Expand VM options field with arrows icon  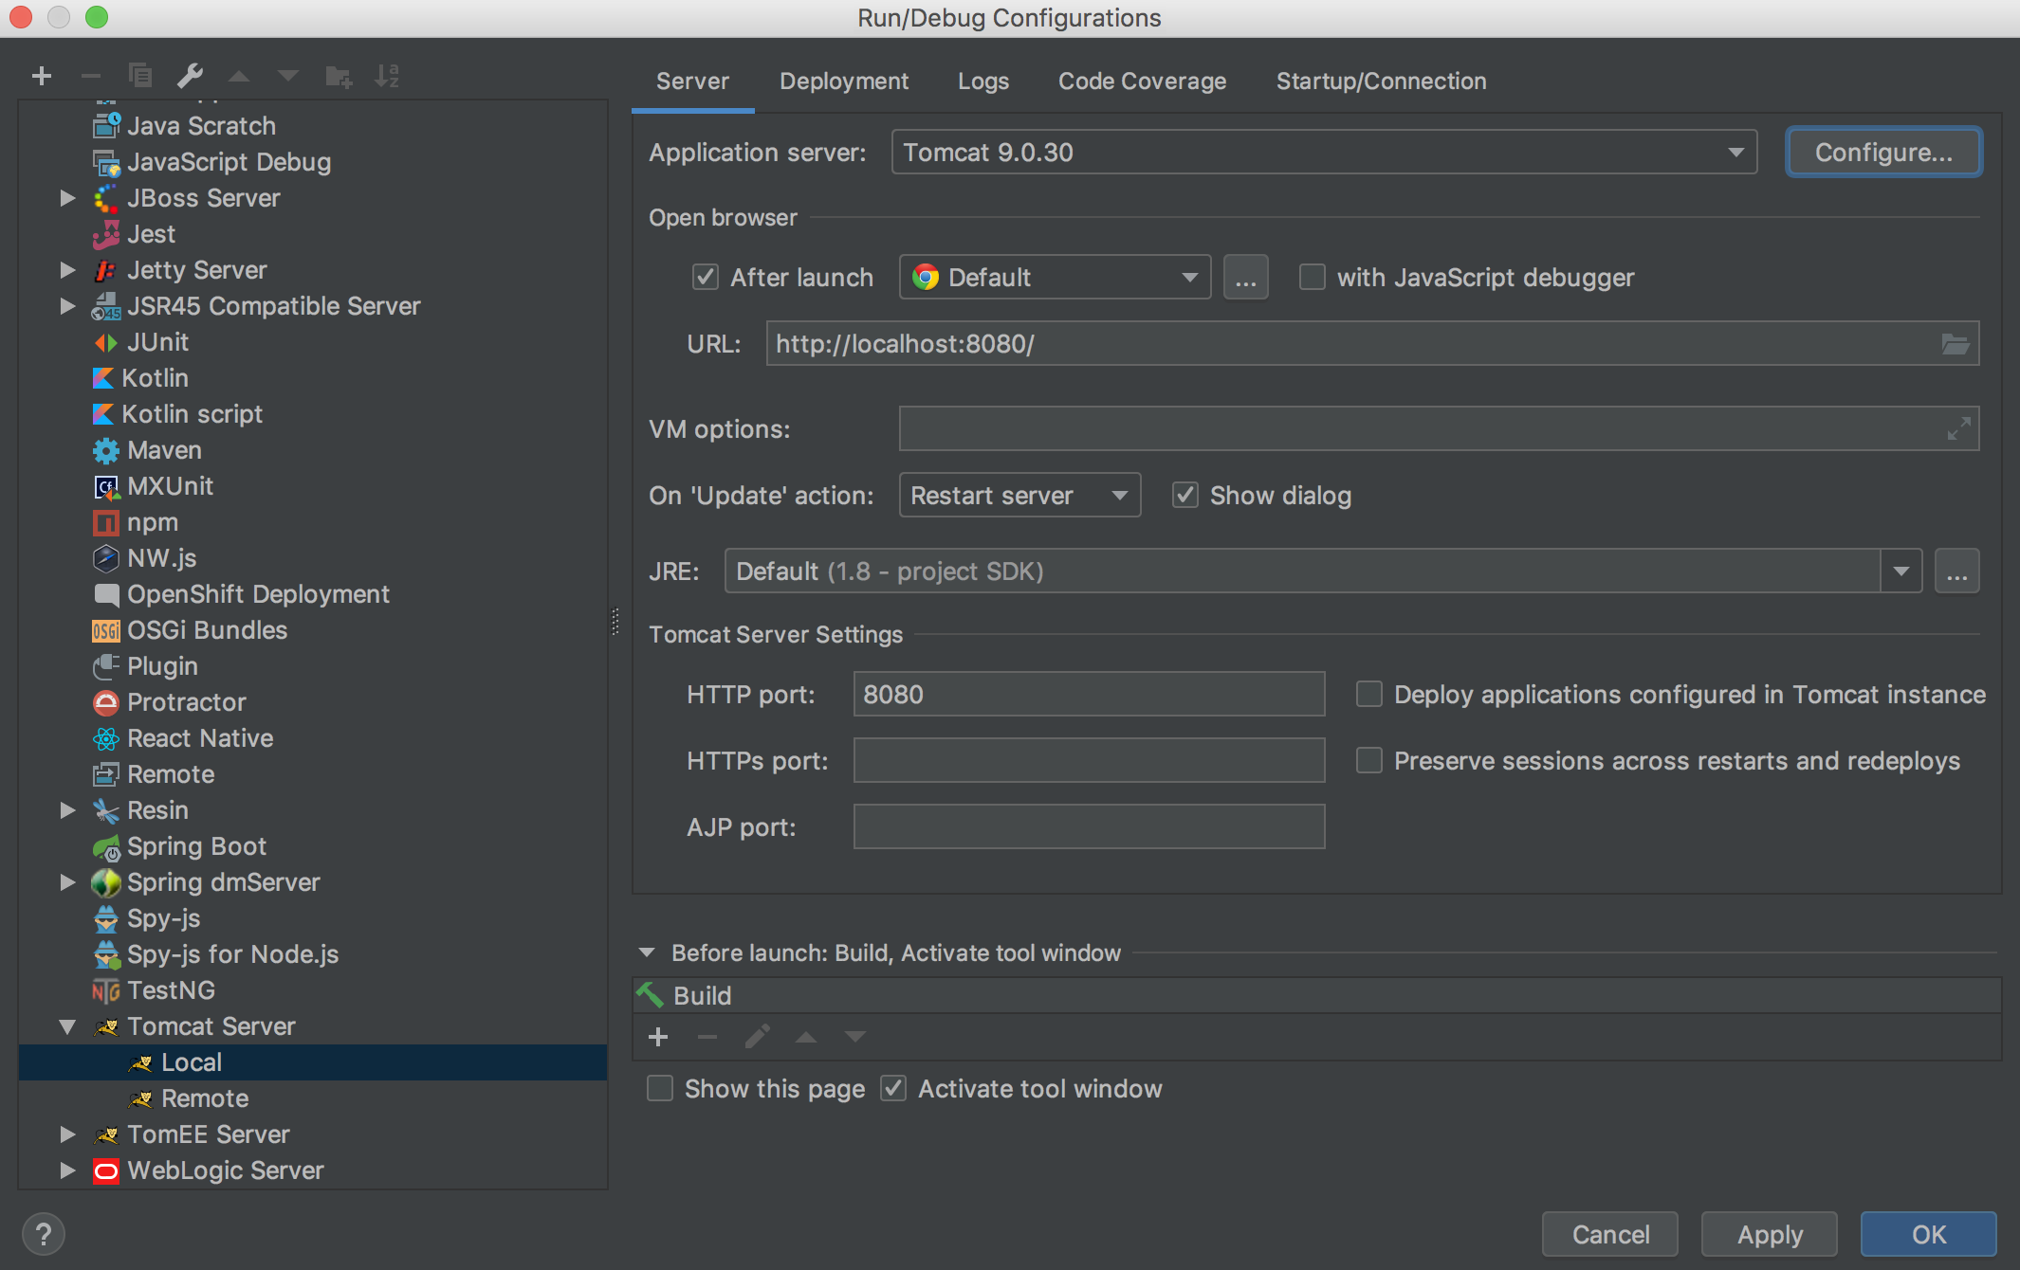tap(1958, 429)
